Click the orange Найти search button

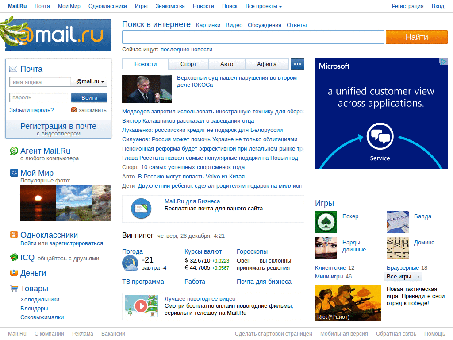click(417, 37)
